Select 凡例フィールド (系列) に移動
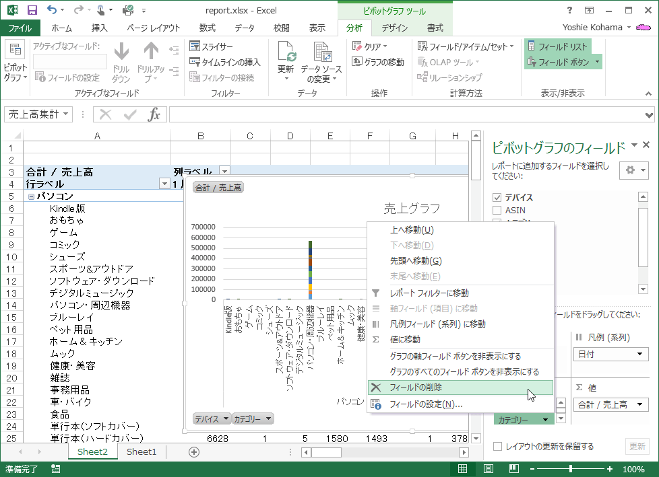 [460, 324]
